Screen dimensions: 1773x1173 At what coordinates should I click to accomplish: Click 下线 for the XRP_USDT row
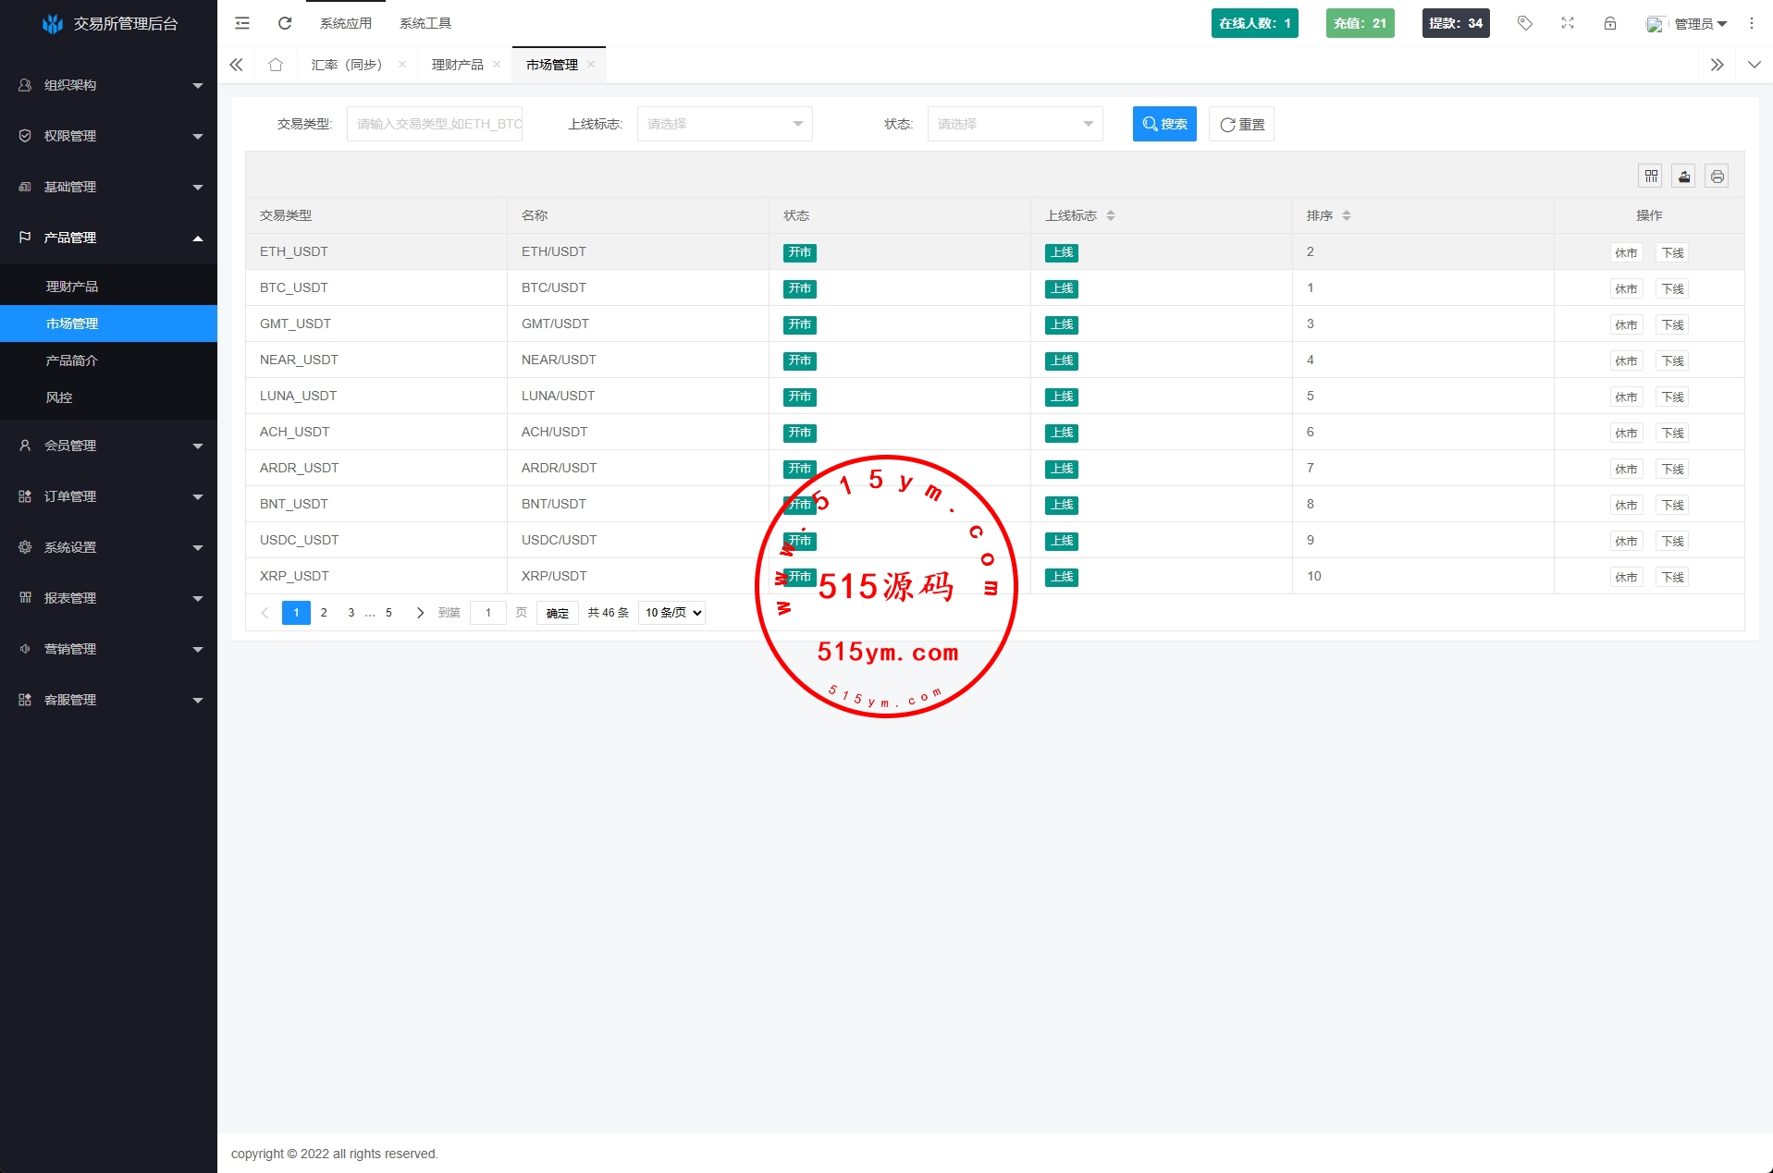pos(1672,578)
